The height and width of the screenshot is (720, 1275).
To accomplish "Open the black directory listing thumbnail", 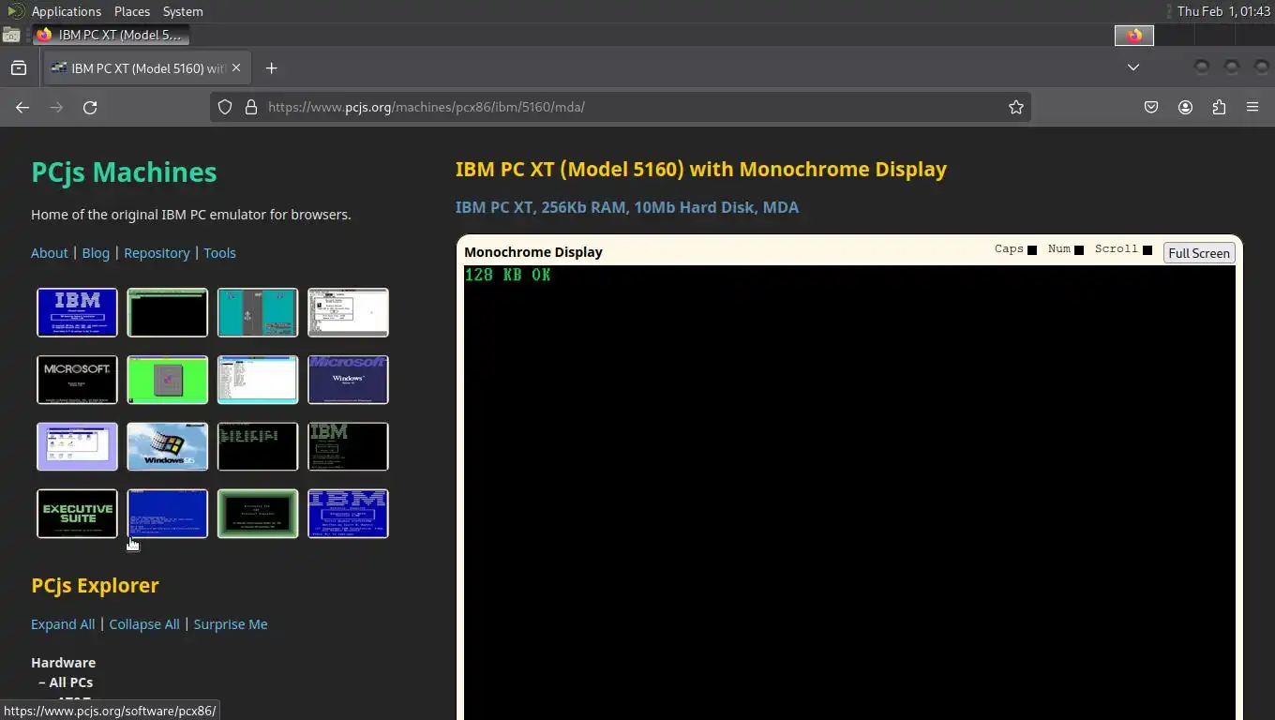I will point(258,446).
